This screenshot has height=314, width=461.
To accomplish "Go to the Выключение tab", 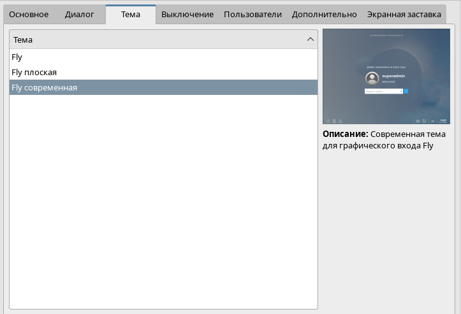I will 187,15.
